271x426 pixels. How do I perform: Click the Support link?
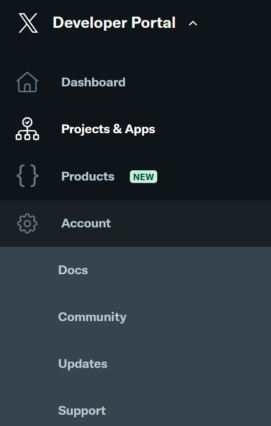click(x=82, y=411)
